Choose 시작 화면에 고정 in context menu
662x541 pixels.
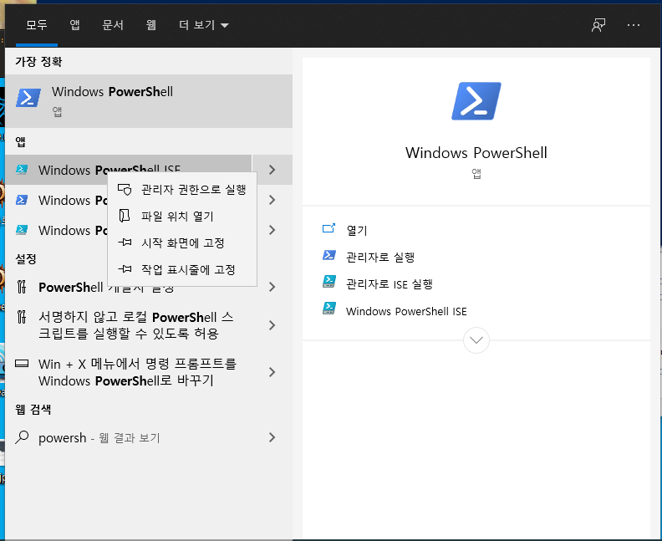click(182, 242)
